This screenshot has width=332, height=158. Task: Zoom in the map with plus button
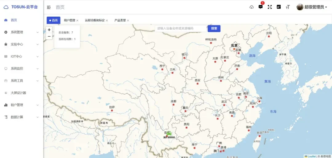click(49, 30)
